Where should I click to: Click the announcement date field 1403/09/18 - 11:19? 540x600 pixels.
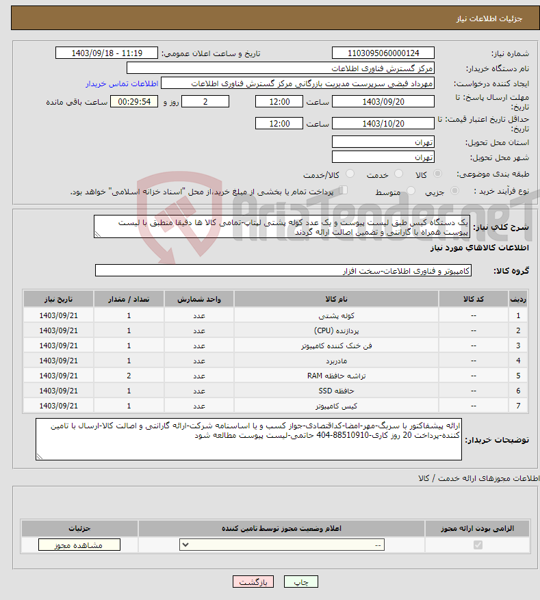point(107,53)
